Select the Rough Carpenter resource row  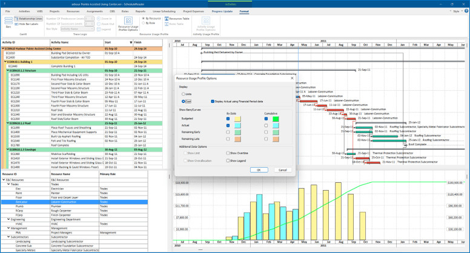pos(74,211)
